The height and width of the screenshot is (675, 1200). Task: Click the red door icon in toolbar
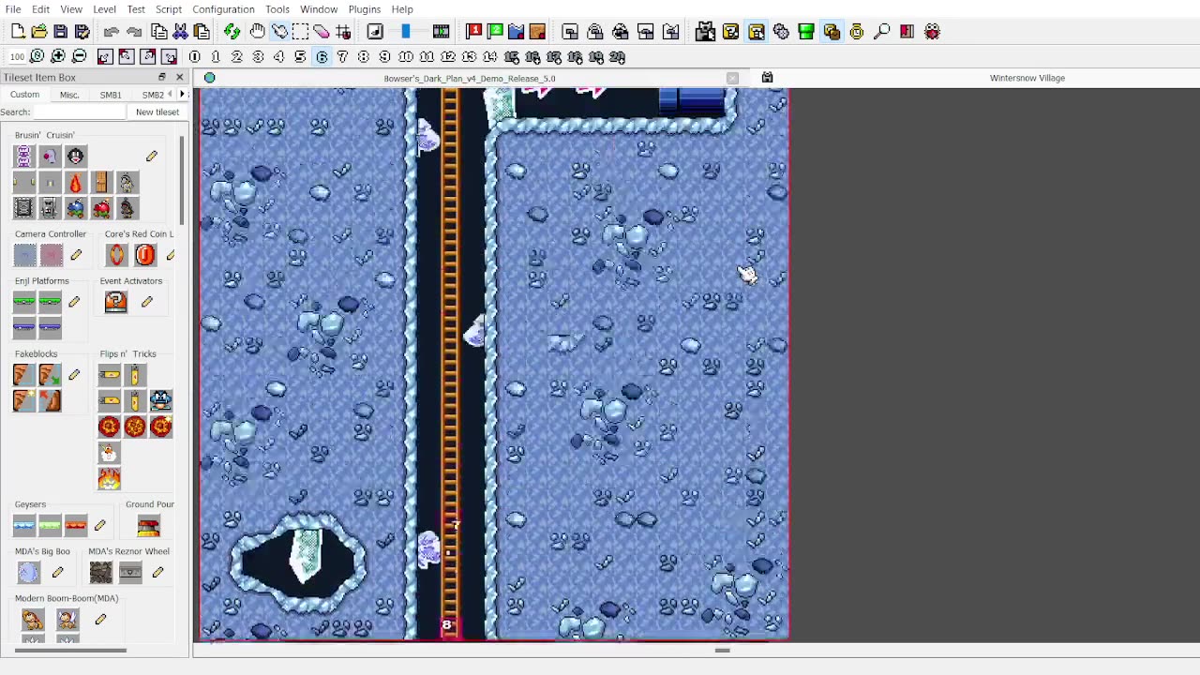coord(907,32)
